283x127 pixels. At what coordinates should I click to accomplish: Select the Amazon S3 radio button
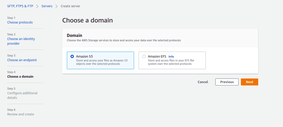[72, 57]
